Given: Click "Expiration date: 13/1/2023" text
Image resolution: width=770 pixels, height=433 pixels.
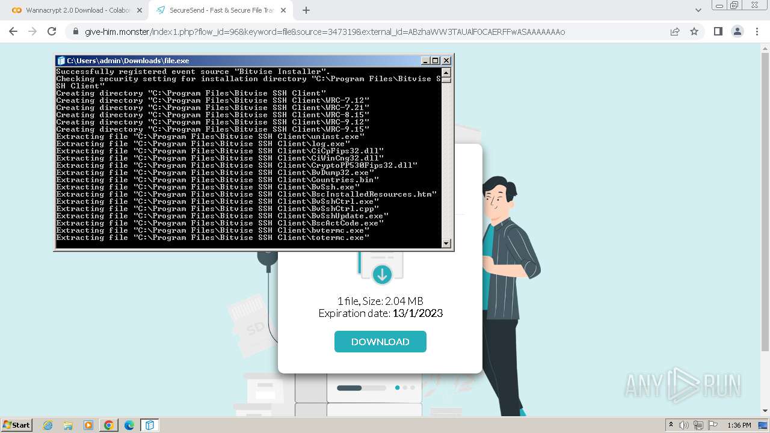Looking at the screenshot, I should [380, 313].
